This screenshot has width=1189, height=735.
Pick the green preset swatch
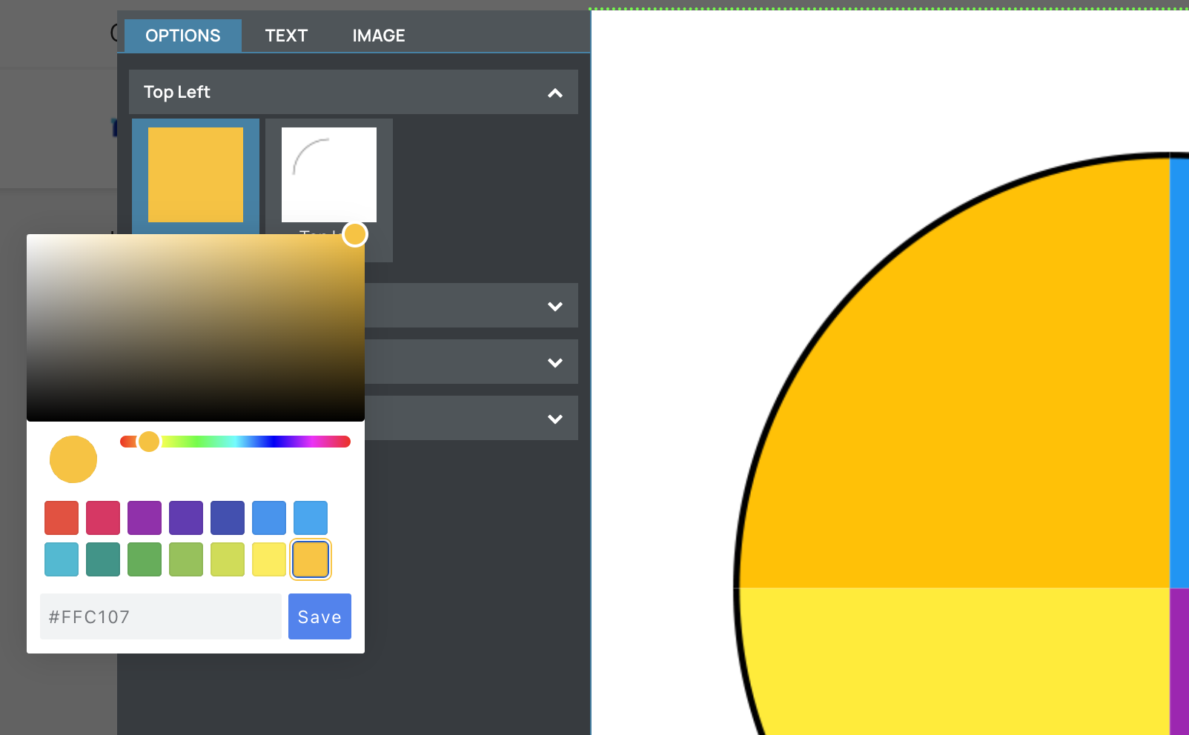pos(145,559)
